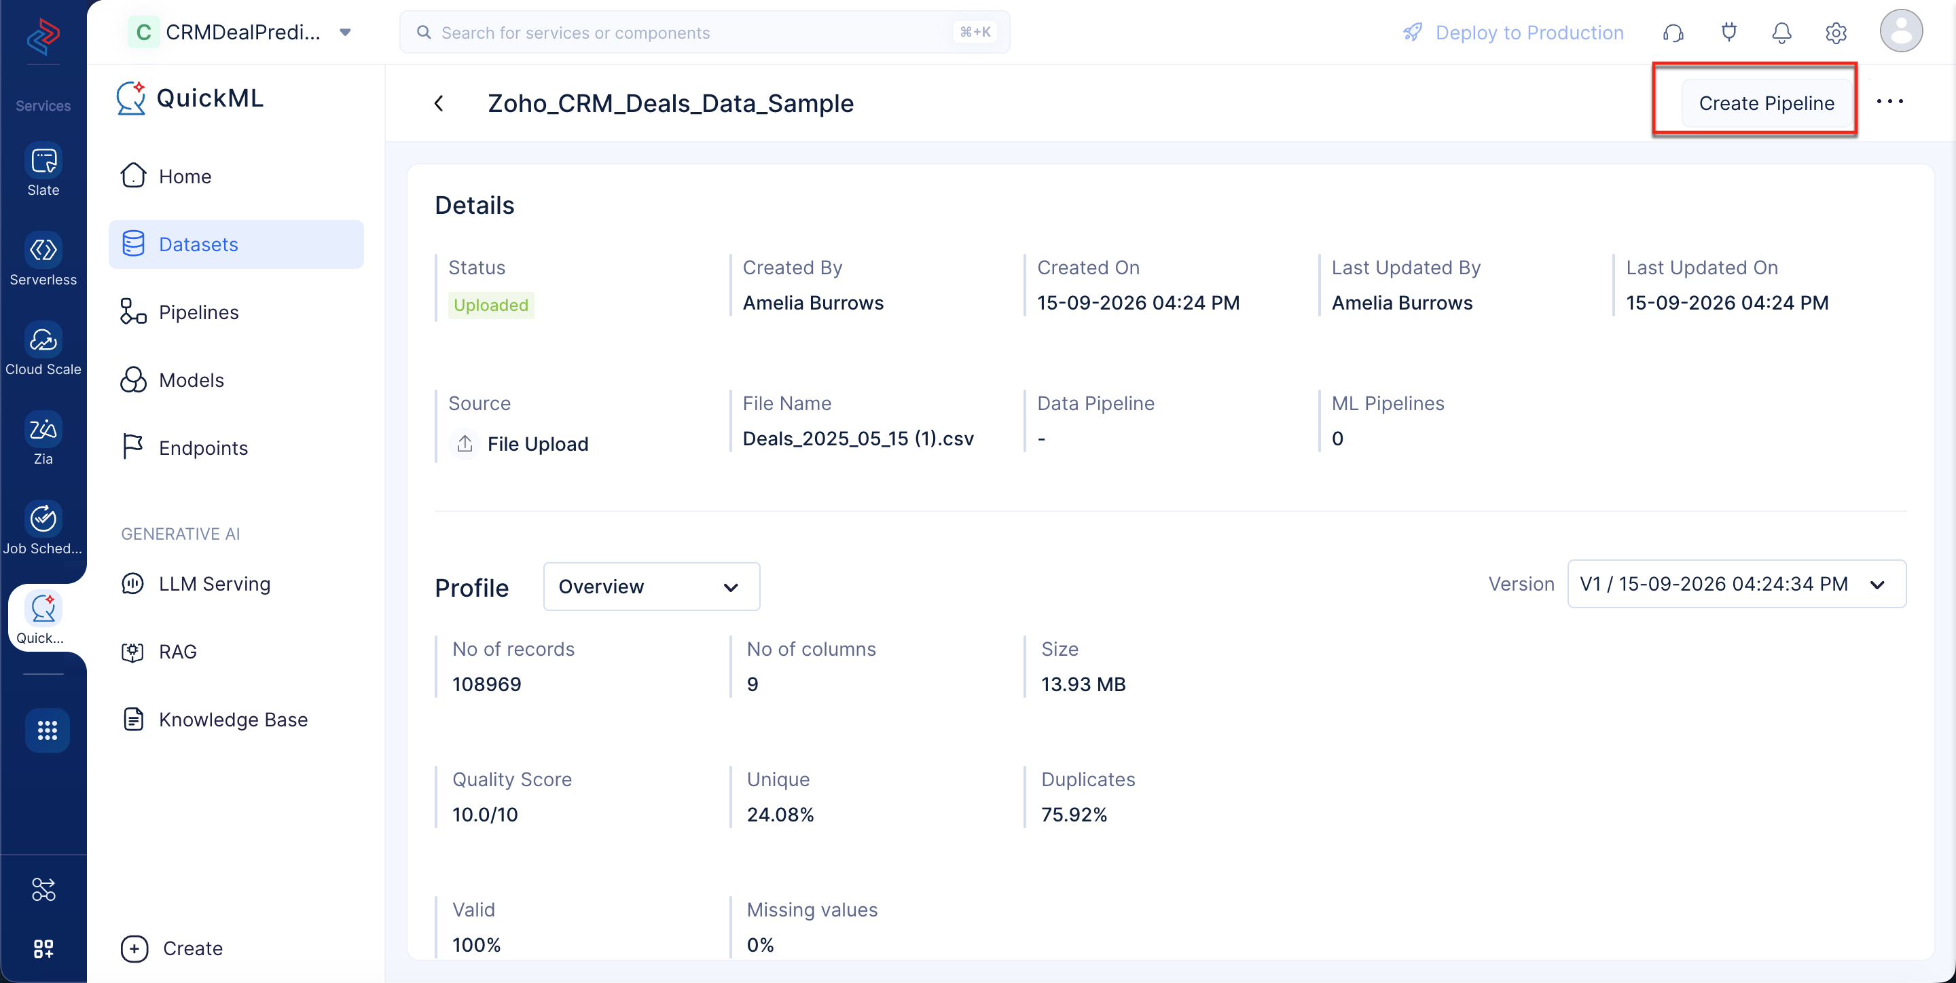Open Pipelines in the sidebar

coord(236,312)
